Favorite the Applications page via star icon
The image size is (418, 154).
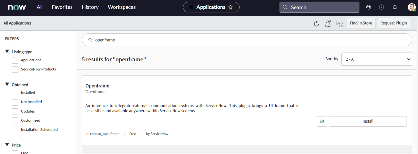pyautogui.click(x=230, y=7)
